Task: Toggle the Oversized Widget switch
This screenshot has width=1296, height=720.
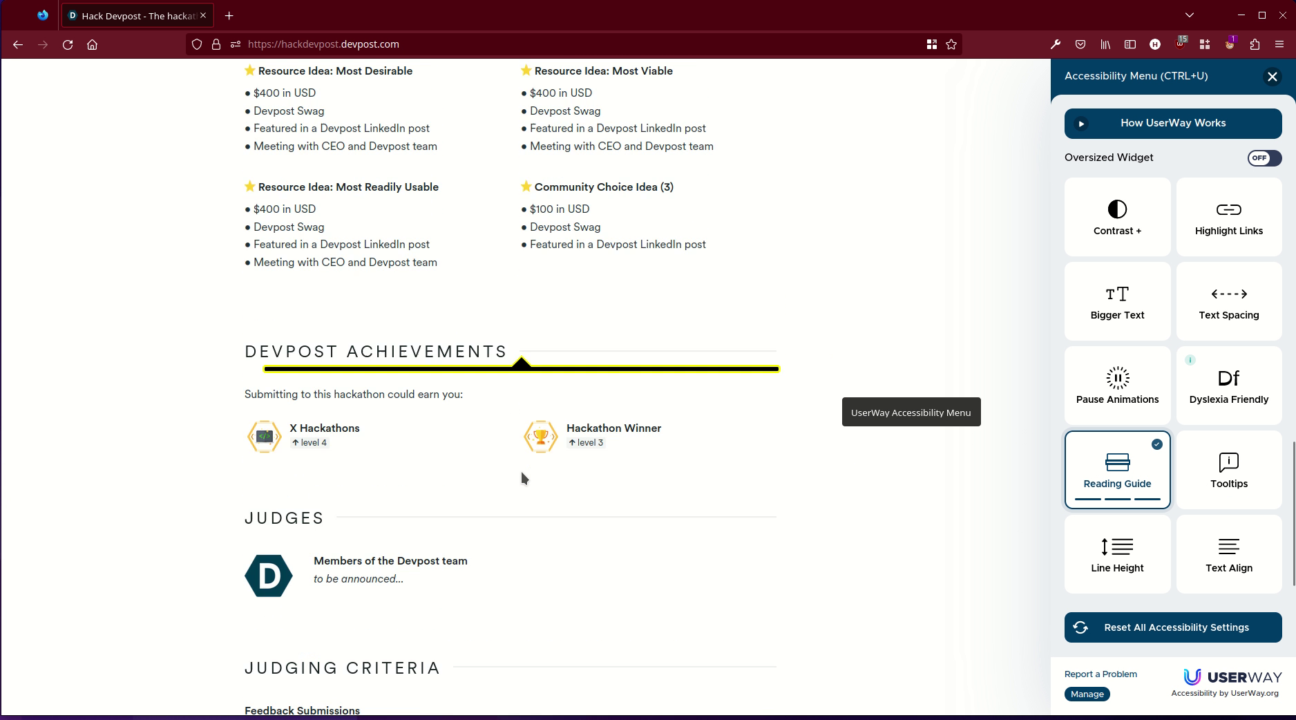Action: [x=1264, y=158]
